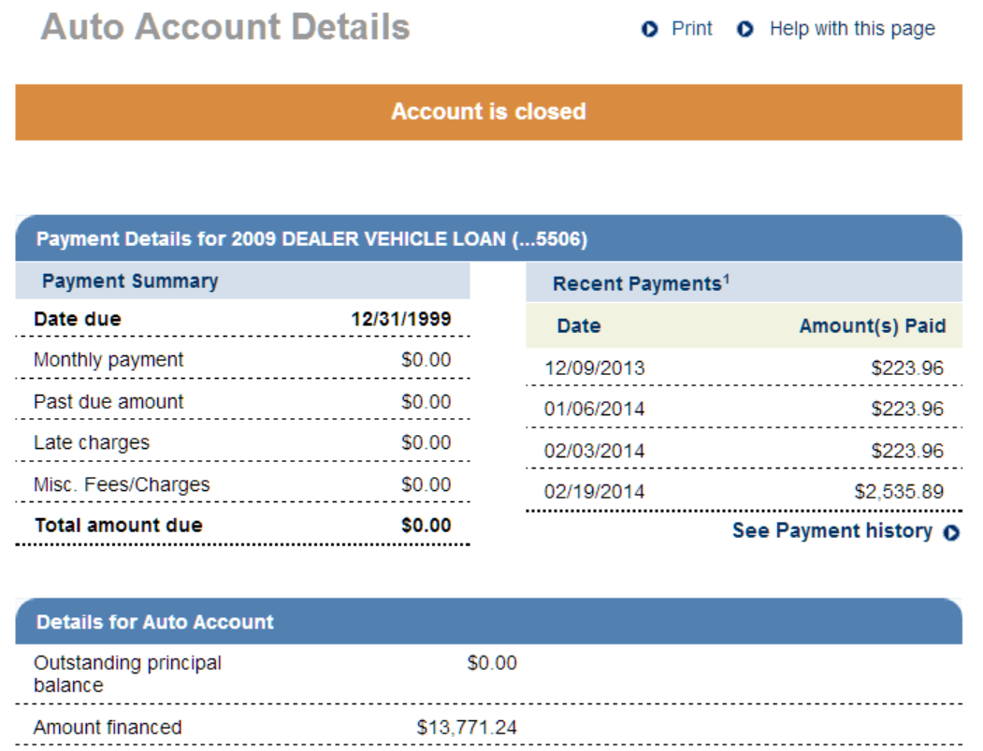The image size is (983, 751).
Task: Click the arrow icon beside Print
Action: [649, 29]
